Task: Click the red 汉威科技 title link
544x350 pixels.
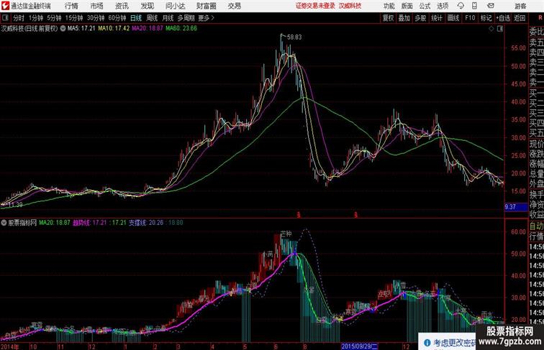Action: coord(350,6)
